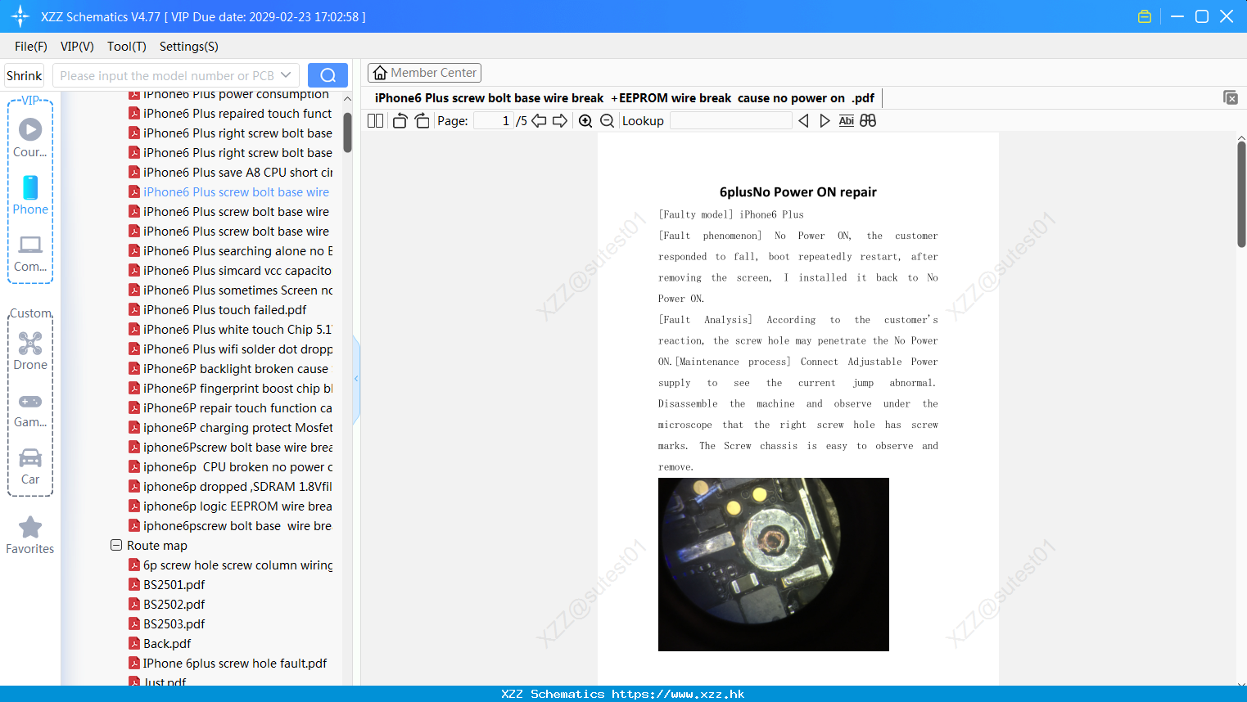Click the page number field
Image resolution: width=1247 pixels, height=702 pixels.
[494, 121]
